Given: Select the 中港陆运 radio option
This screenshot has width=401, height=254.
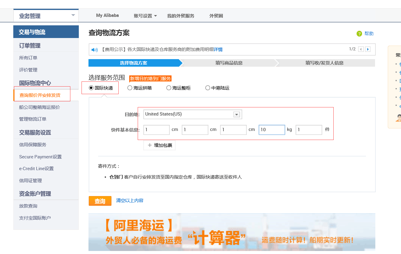Looking at the screenshot, I should point(208,88).
